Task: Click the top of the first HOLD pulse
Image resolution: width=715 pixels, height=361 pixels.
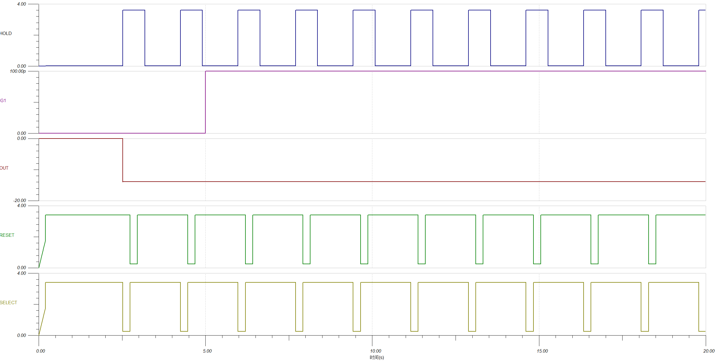Action: pos(134,10)
